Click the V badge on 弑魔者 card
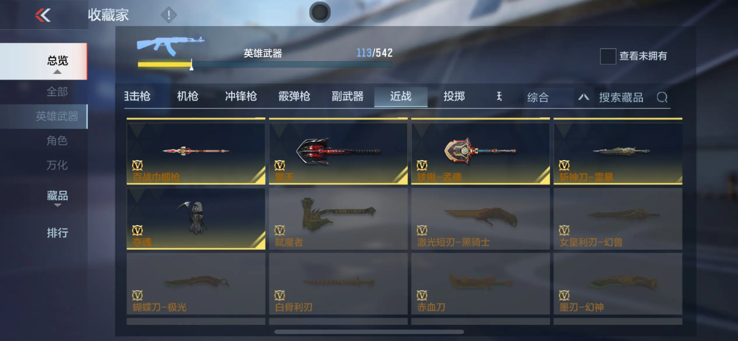The height and width of the screenshot is (341, 738). [280, 230]
